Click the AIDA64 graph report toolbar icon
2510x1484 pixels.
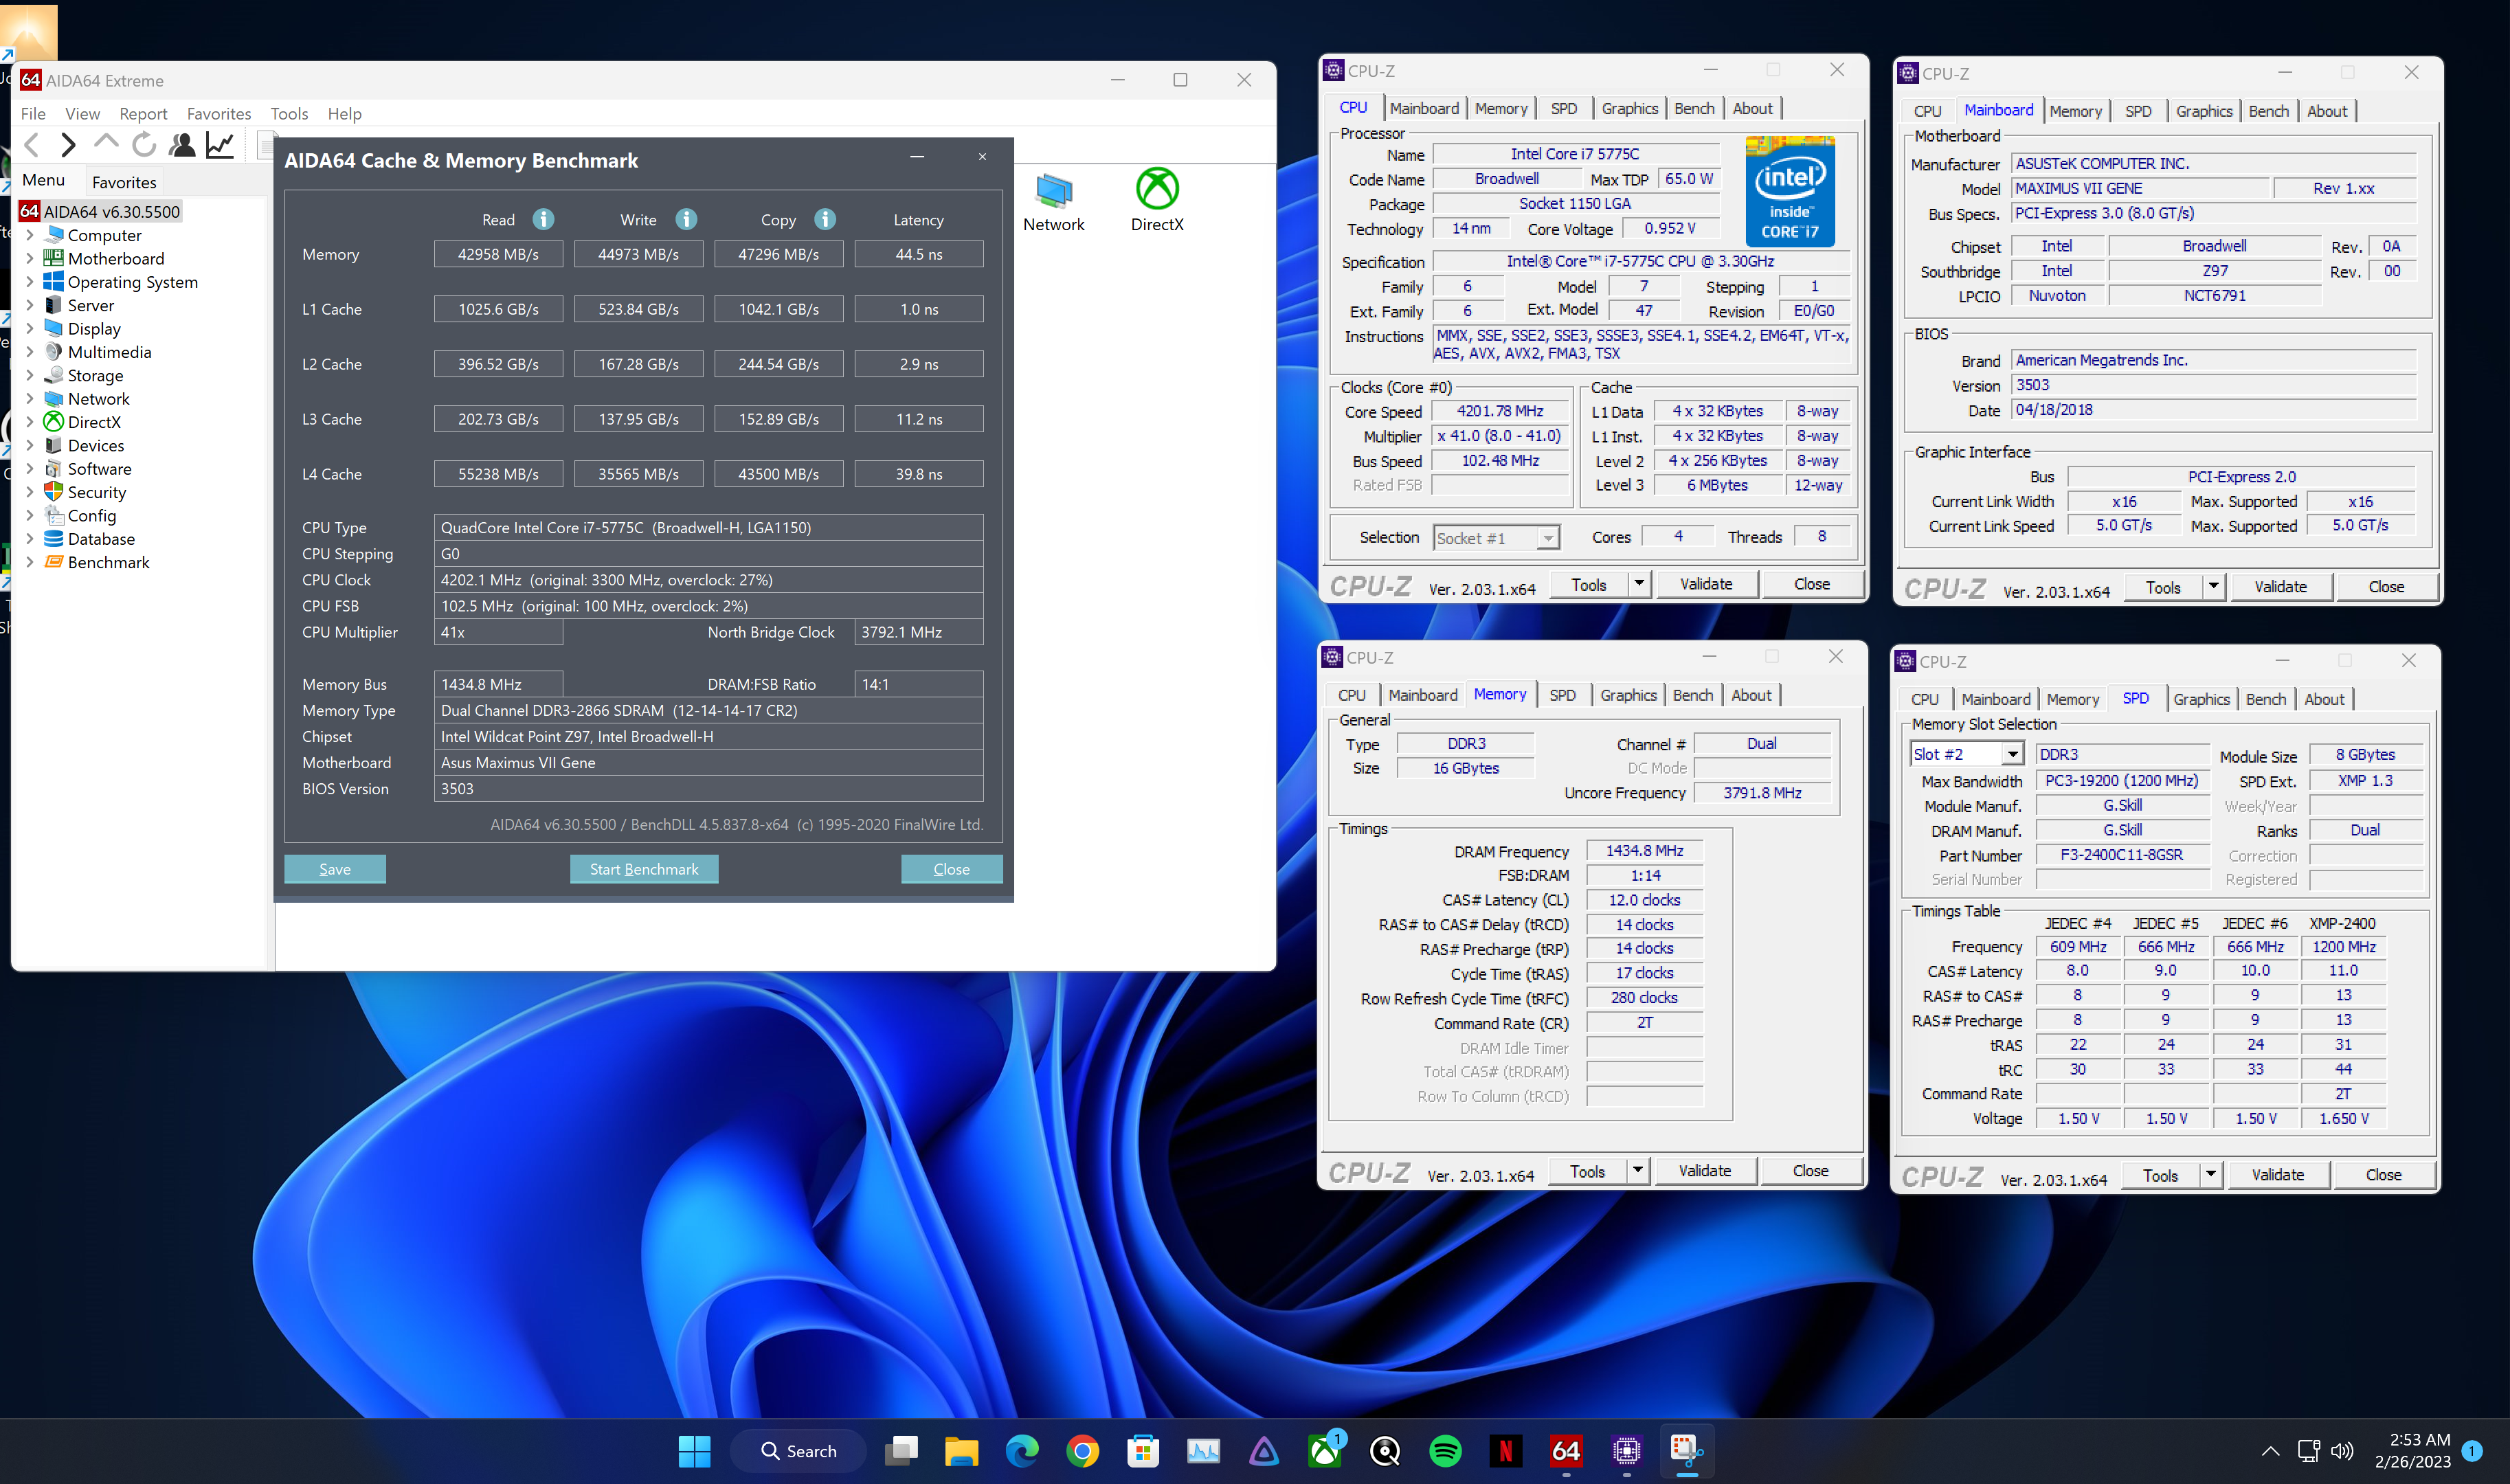click(220, 145)
